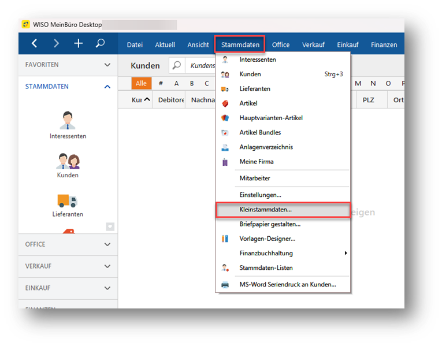Collapse the STAMMDATEN sidebar section

pos(107,87)
